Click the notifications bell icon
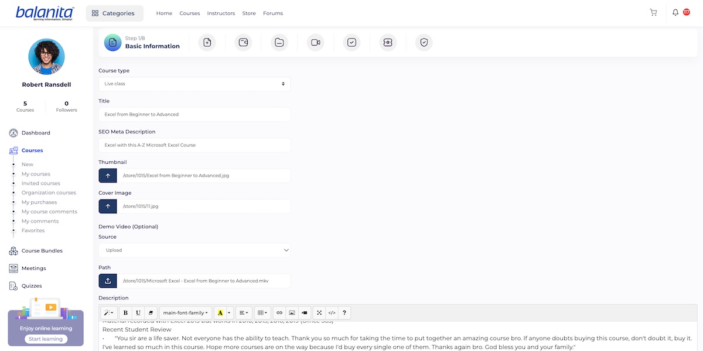 pos(675,13)
